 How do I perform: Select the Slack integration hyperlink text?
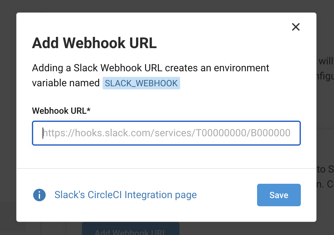[x=126, y=195]
